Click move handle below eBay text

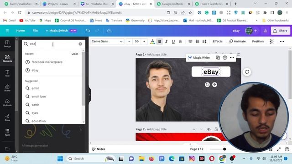click(x=214, y=85)
